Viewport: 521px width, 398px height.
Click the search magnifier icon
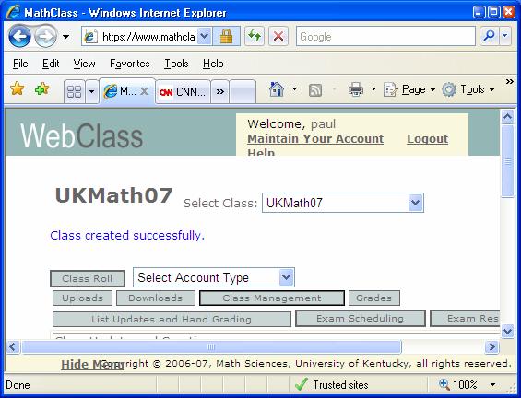[489, 36]
